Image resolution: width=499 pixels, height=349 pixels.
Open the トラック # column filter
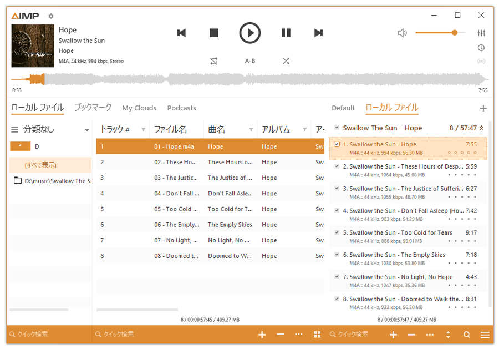[144, 130]
